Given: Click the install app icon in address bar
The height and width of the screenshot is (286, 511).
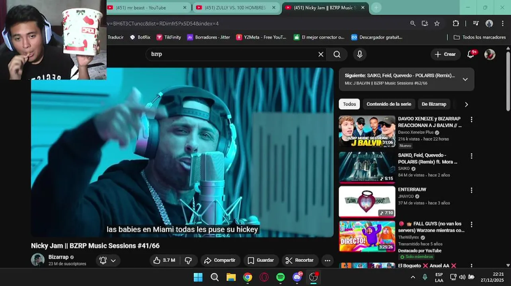Looking at the screenshot, I should pos(425,23).
